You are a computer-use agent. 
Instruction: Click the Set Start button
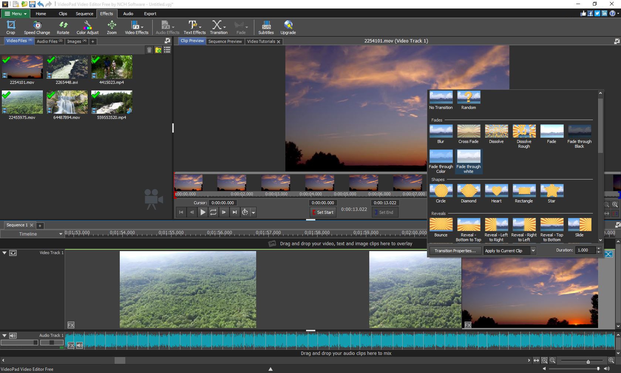tap(322, 212)
